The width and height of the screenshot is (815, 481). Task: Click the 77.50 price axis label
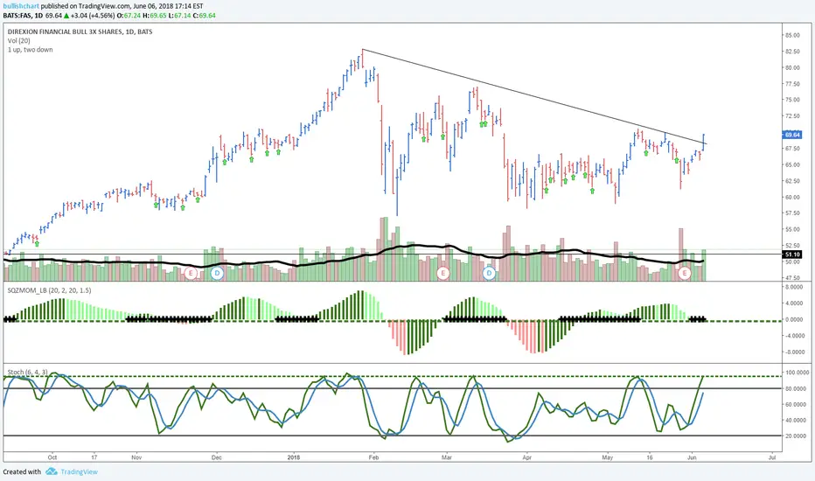(792, 84)
